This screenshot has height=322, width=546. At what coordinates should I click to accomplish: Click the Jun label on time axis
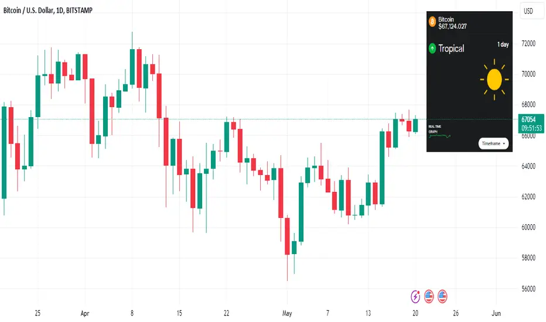pos(496,313)
